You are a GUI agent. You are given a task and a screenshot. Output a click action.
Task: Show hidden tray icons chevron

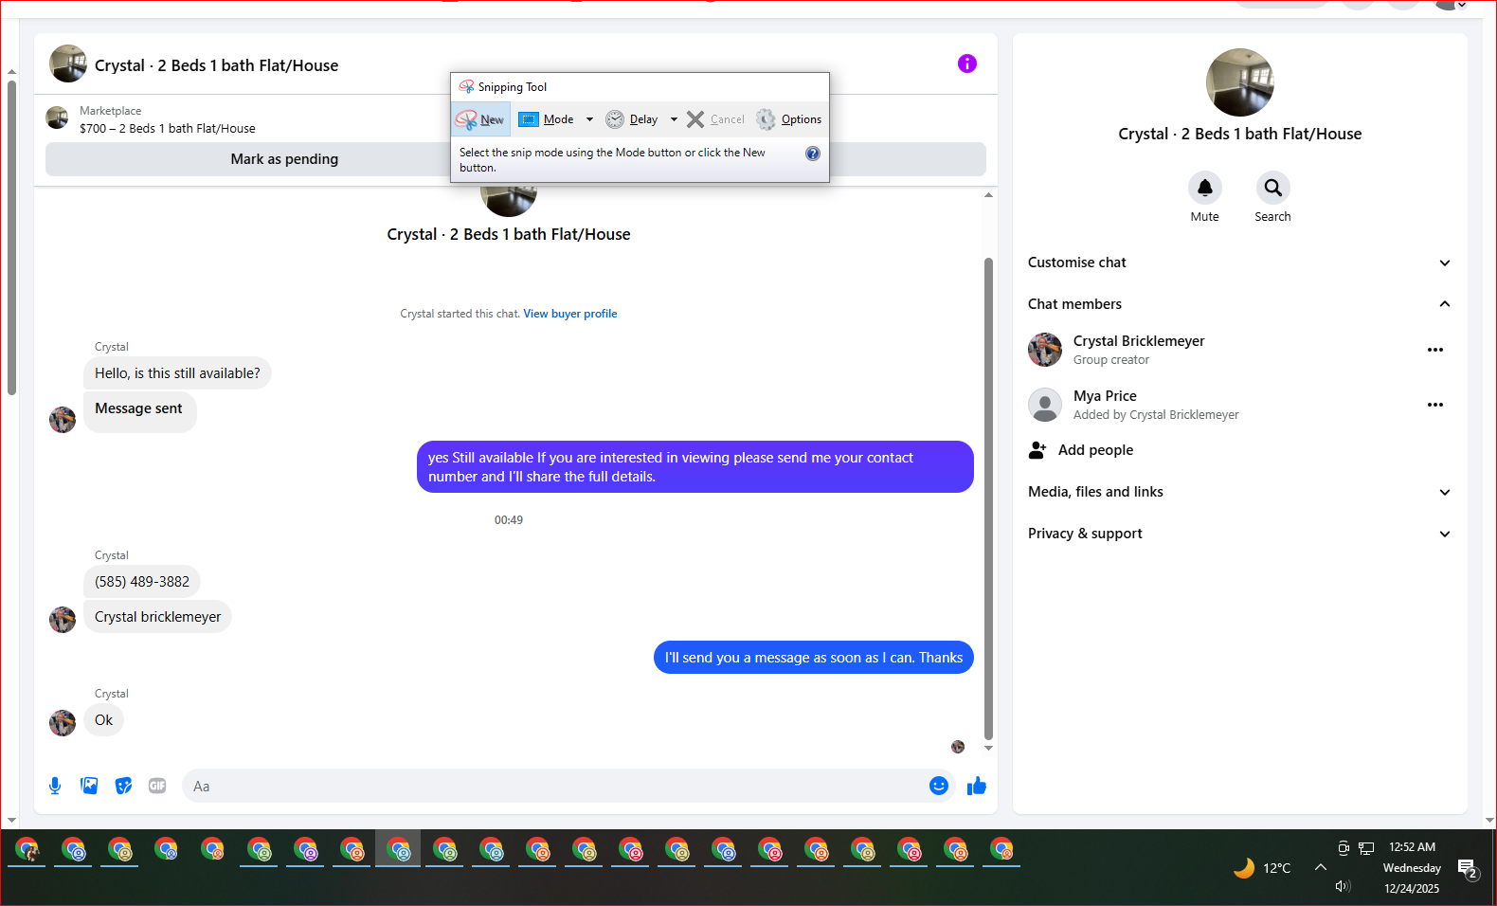(1320, 867)
